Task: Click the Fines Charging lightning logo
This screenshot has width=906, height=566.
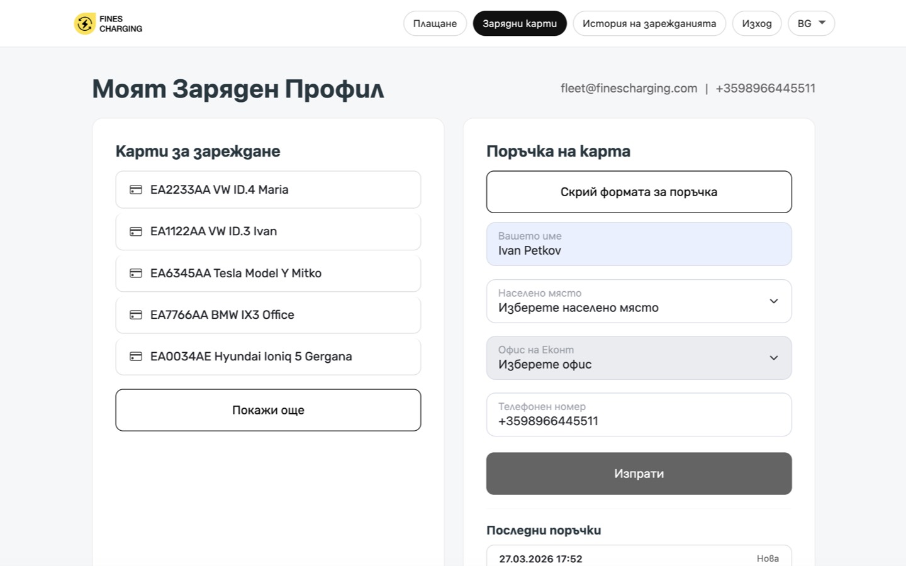Action: click(x=84, y=23)
